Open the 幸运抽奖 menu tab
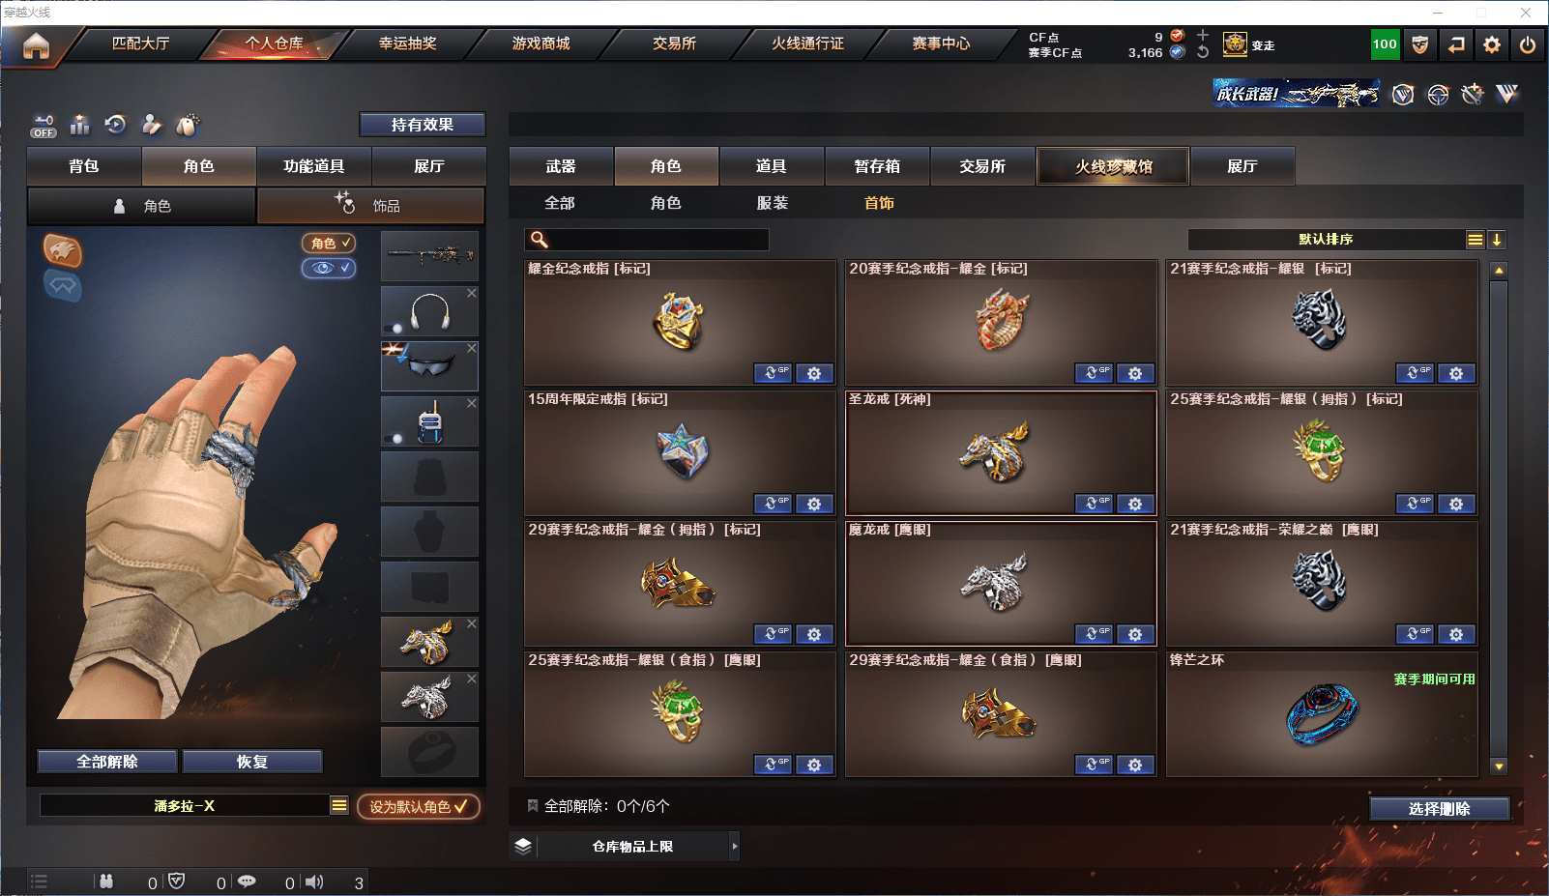The height and width of the screenshot is (896, 1549). (x=407, y=43)
